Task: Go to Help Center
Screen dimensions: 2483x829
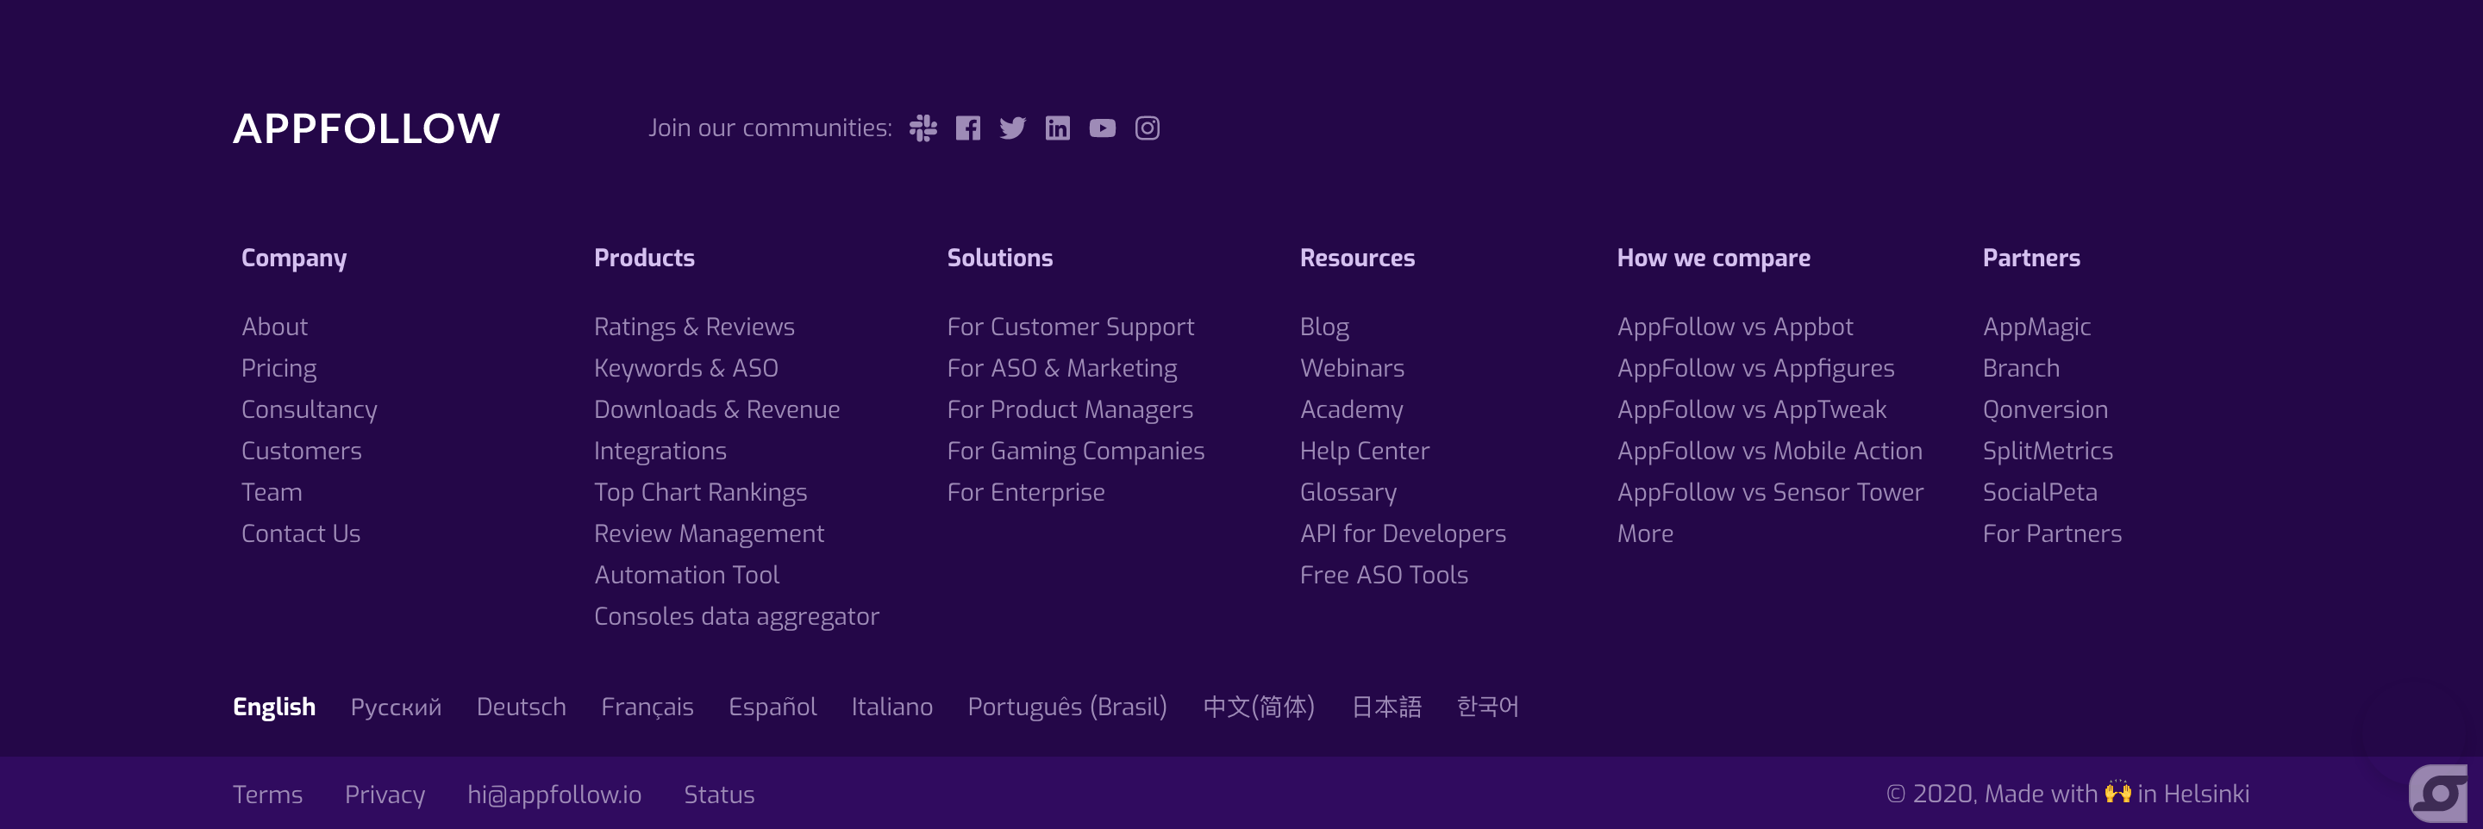Action: tap(1365, 452)
